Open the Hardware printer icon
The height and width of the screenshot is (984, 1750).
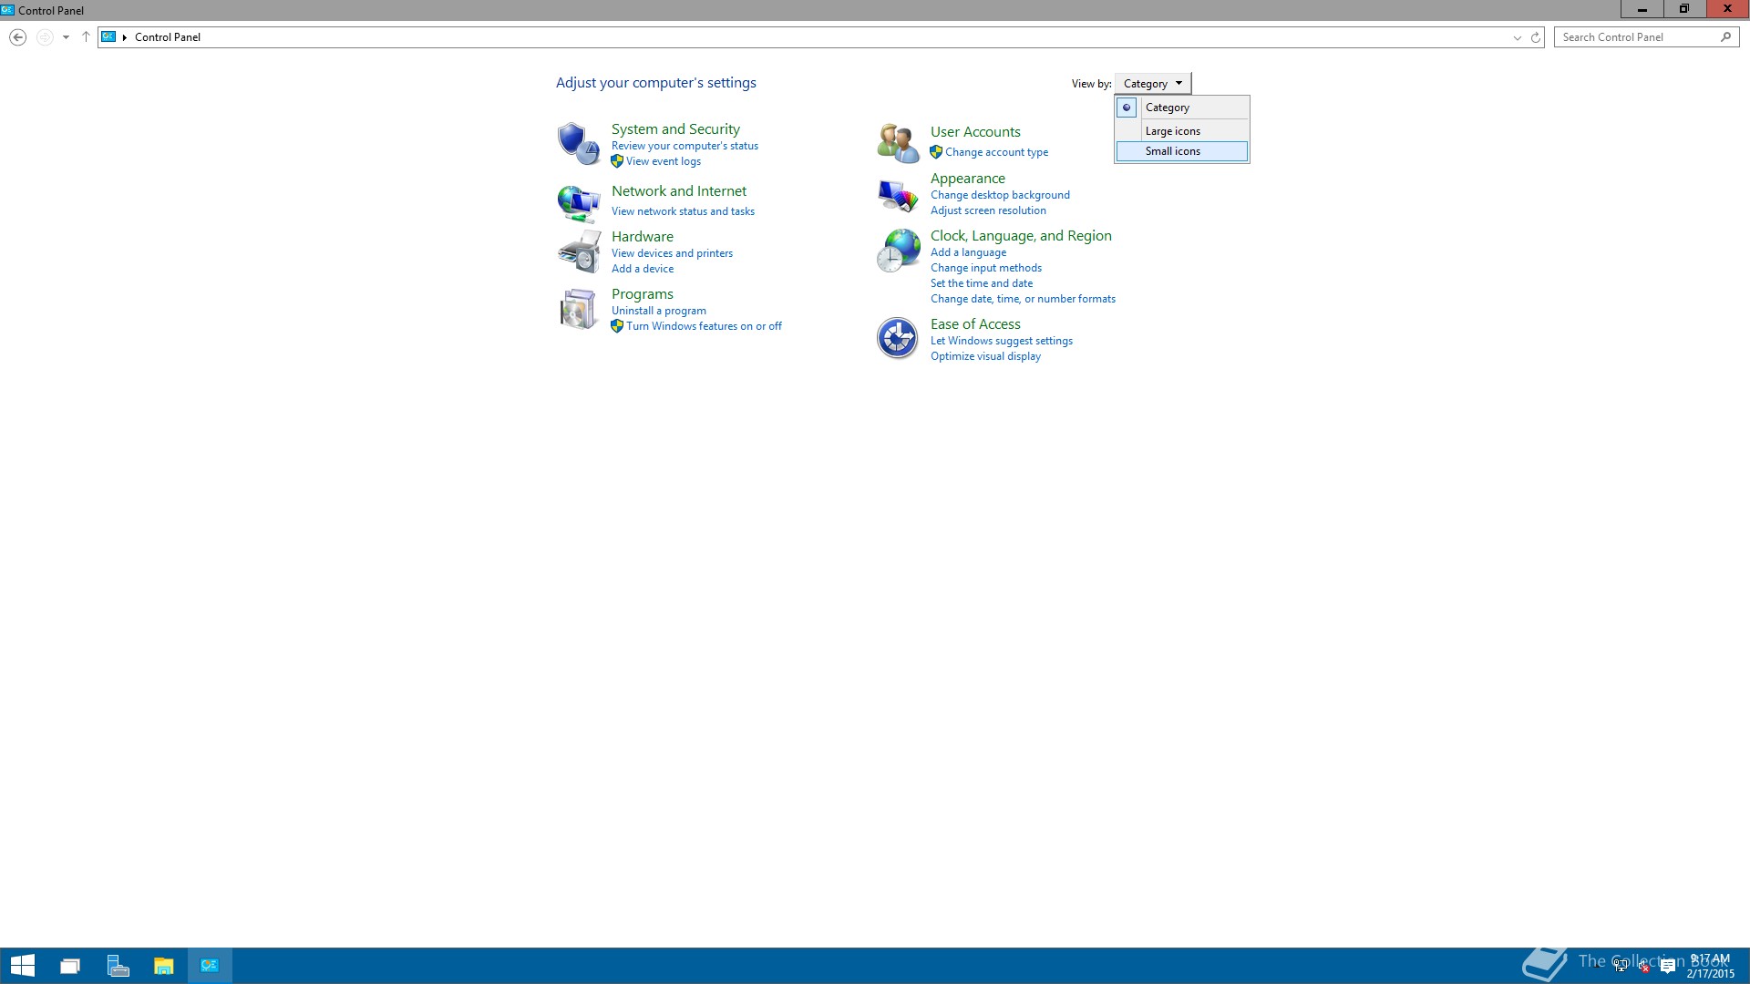[578, 251]
